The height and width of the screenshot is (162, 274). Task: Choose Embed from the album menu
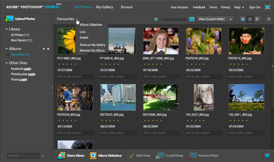click(84, 38)
